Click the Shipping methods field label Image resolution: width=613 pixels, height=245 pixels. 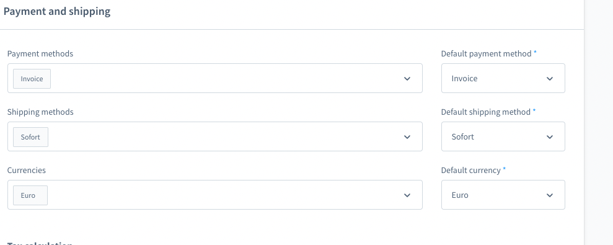point(40,112)
